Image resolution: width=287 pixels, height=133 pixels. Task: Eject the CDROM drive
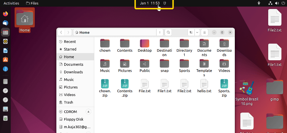(x=88, y=112)
